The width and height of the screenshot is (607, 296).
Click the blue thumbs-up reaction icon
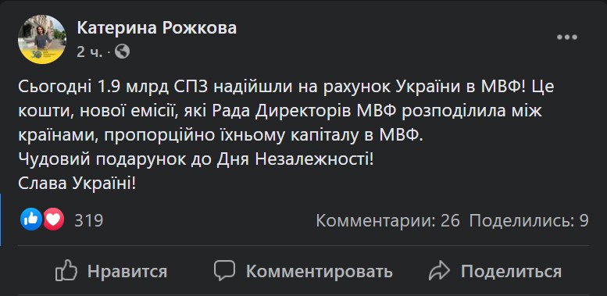[31, 219]
